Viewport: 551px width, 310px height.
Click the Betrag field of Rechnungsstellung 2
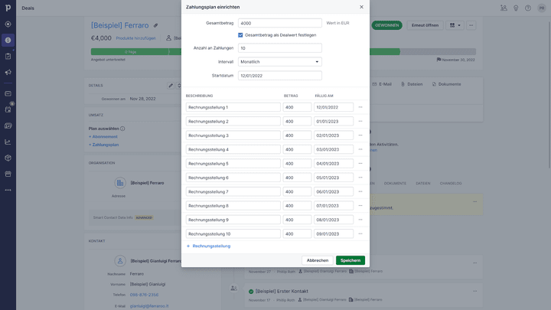point(296,122)
